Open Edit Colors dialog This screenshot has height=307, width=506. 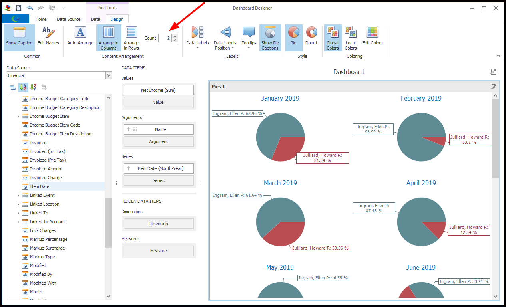click(373, 38)
